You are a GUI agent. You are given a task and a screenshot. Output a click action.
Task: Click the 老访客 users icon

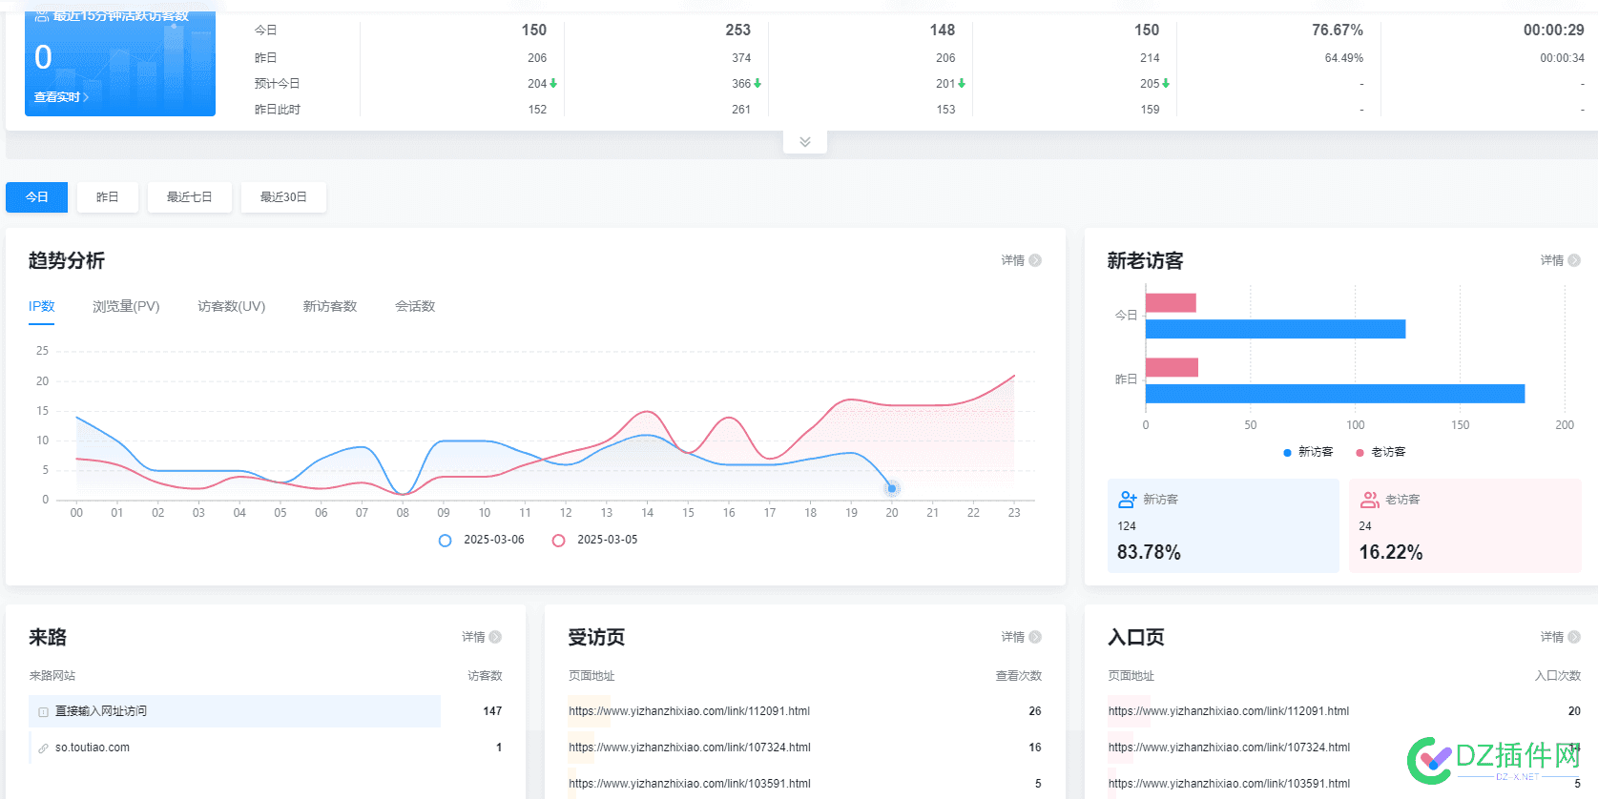(1369, 500)
